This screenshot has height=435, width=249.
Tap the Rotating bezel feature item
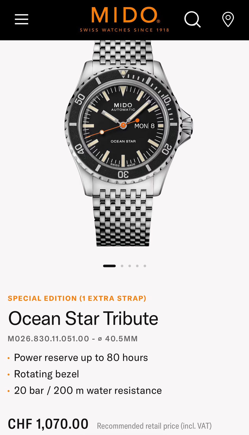pos(46,374)
